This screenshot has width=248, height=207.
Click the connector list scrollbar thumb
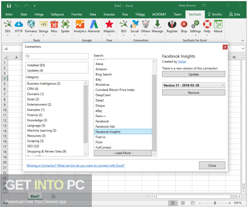click(154, 112)
